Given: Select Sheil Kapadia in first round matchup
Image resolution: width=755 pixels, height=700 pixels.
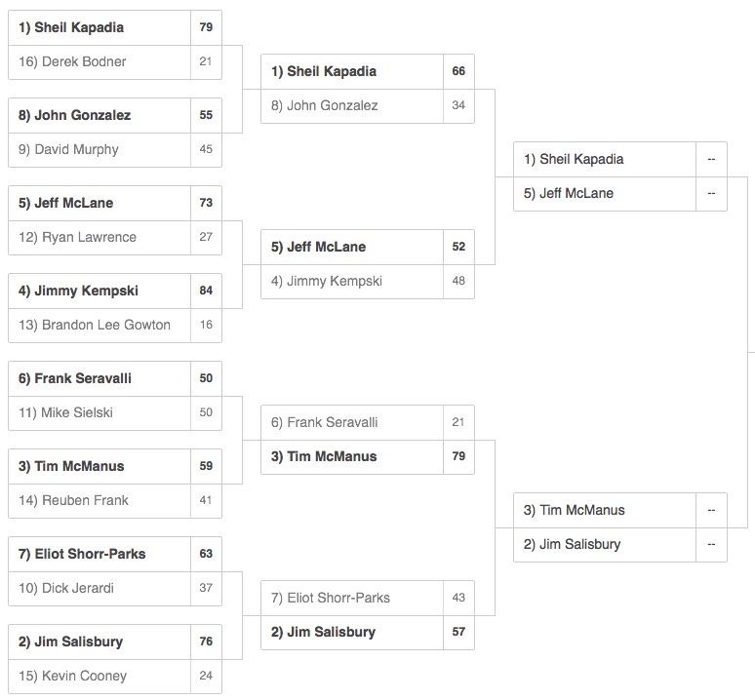Looking at the screenshot, I should point(114,27).
